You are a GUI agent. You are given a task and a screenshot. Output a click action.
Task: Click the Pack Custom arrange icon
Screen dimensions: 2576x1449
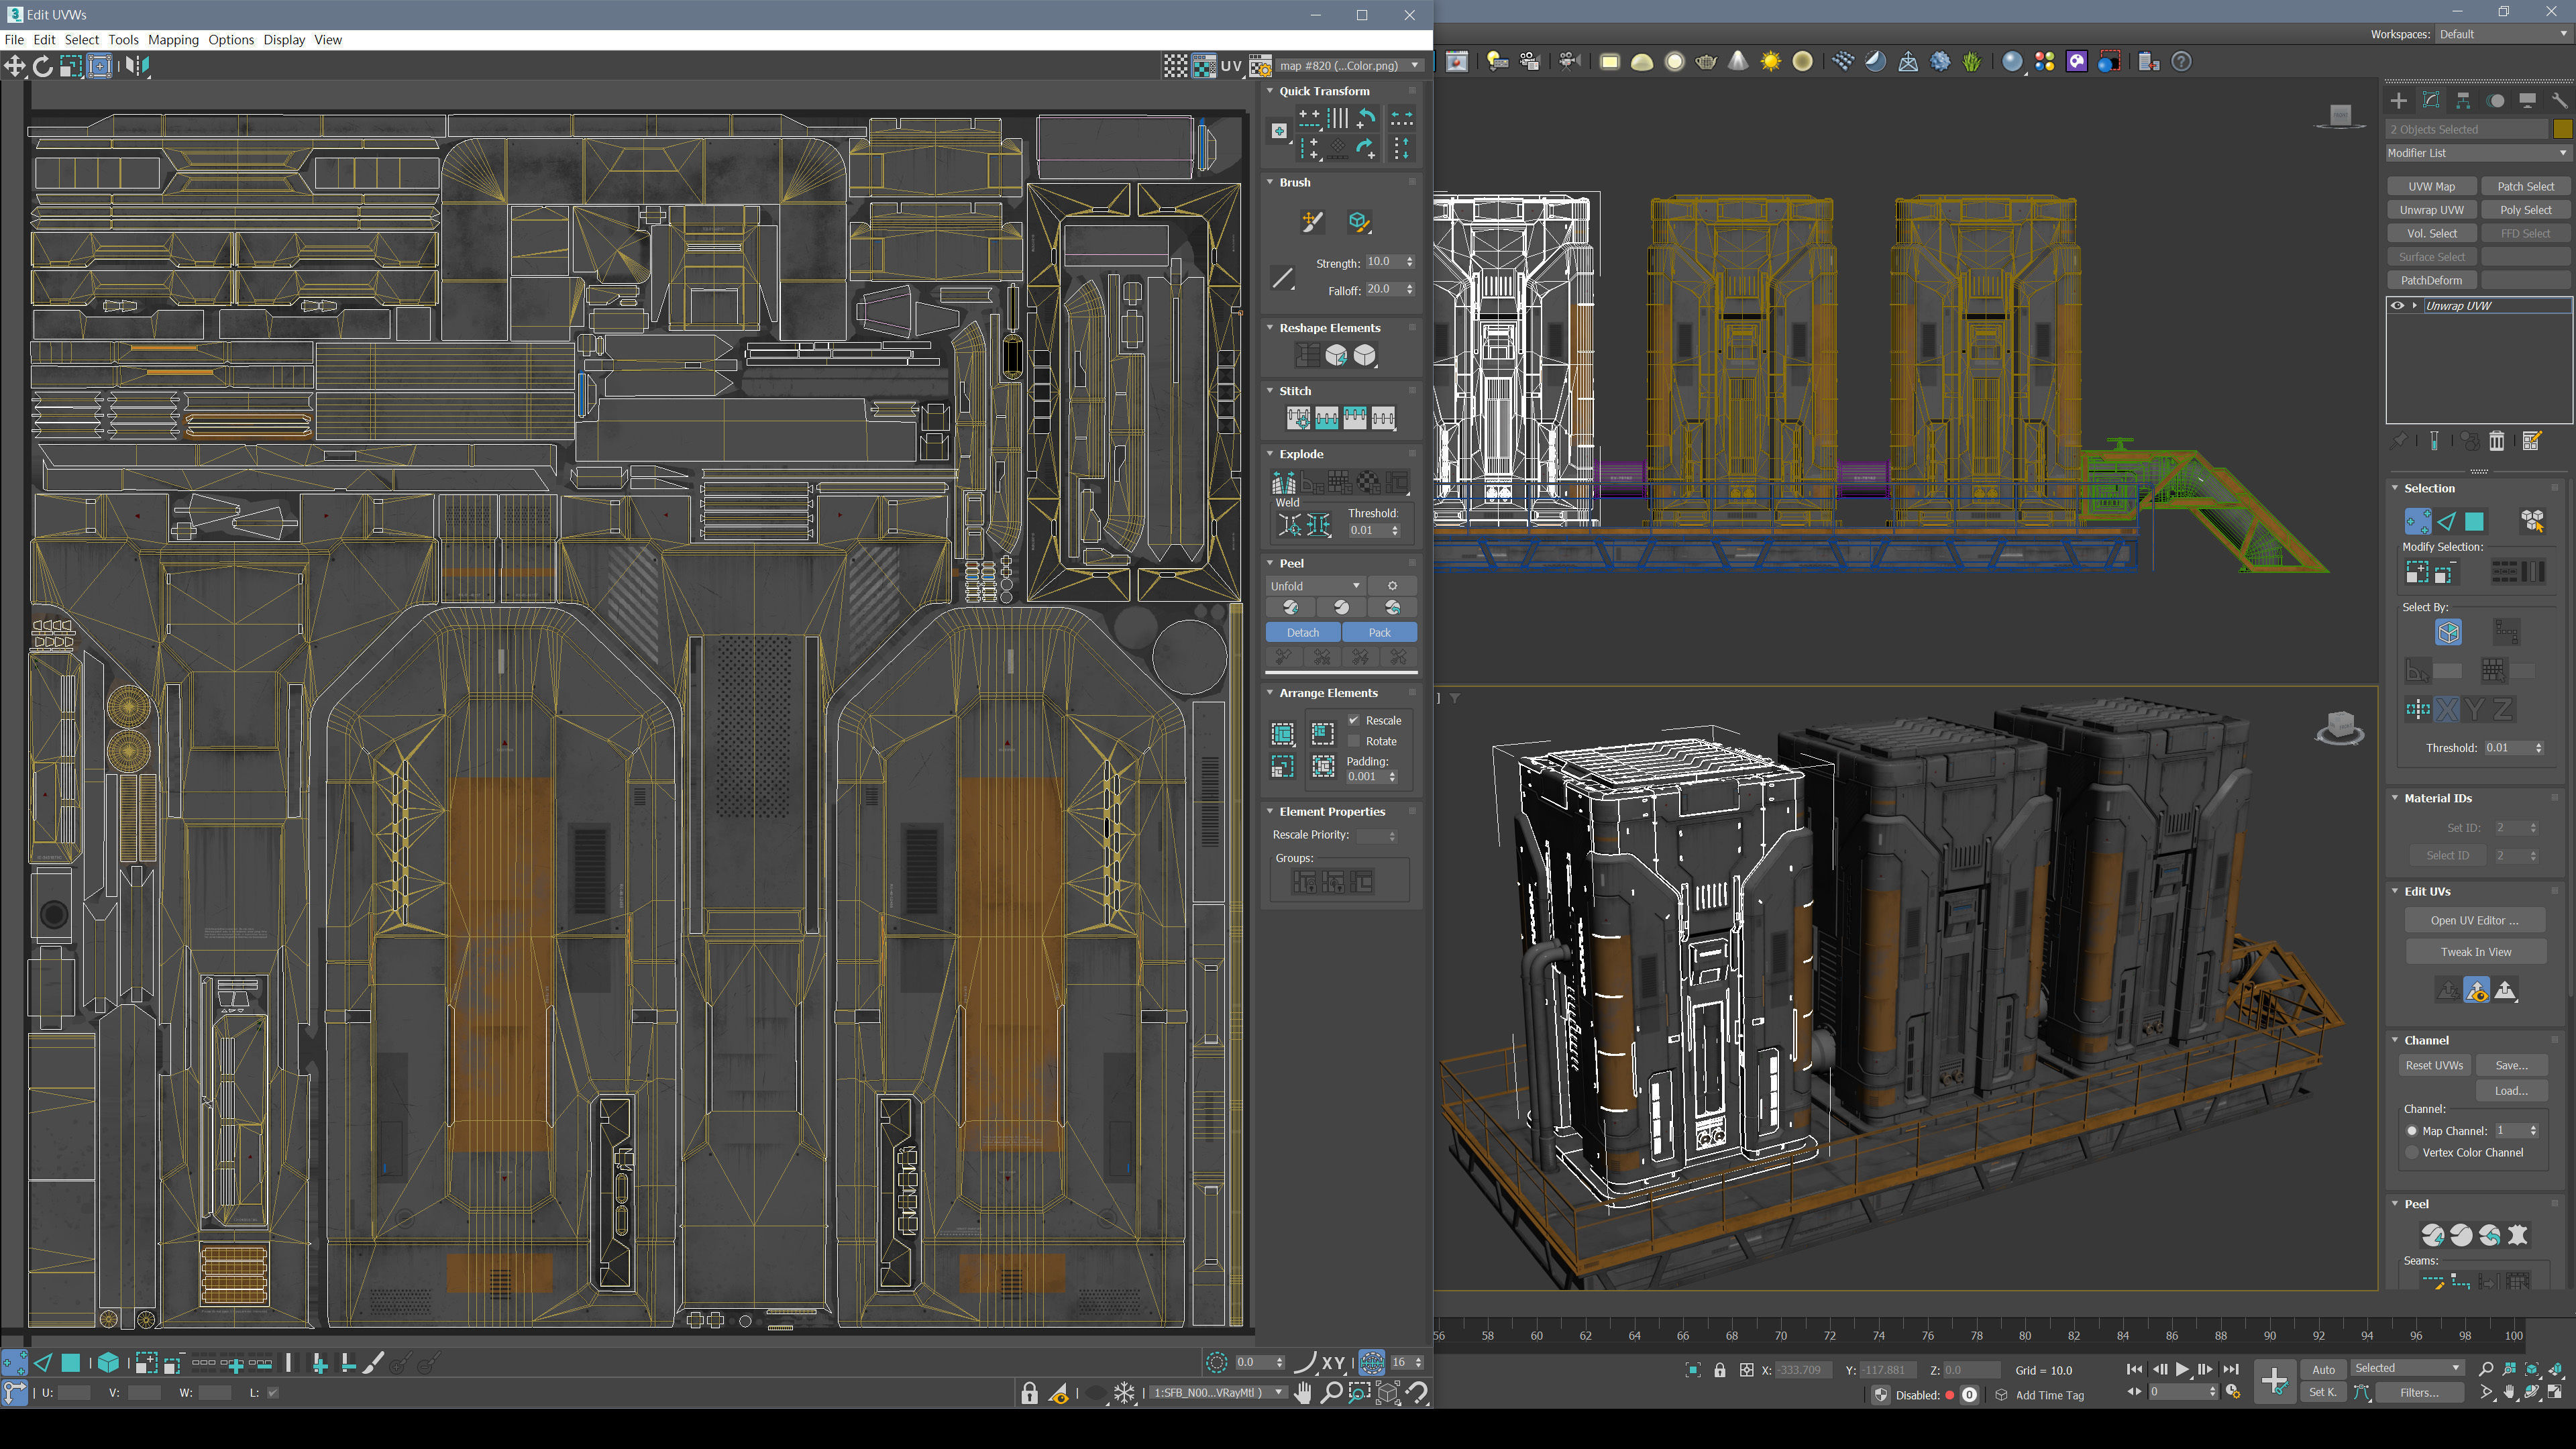pos(1282,733)
